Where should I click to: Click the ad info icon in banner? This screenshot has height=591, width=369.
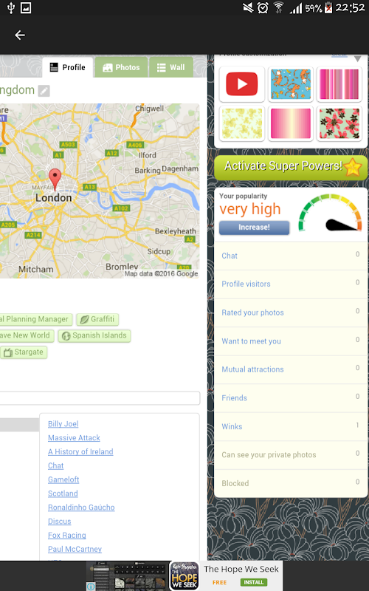(x=90, y=586)
